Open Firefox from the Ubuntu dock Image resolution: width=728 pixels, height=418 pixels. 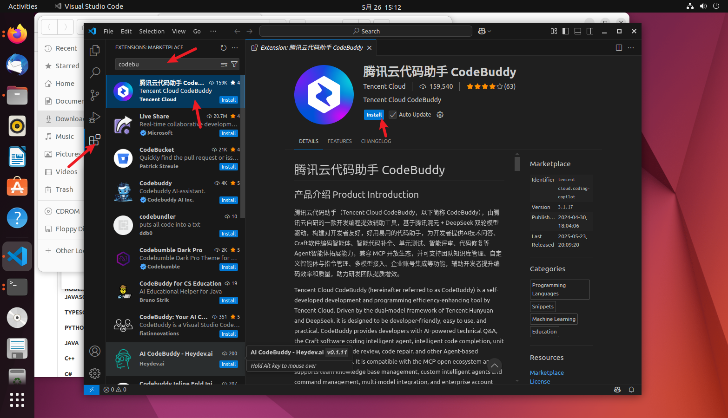[x=17, y=34]
